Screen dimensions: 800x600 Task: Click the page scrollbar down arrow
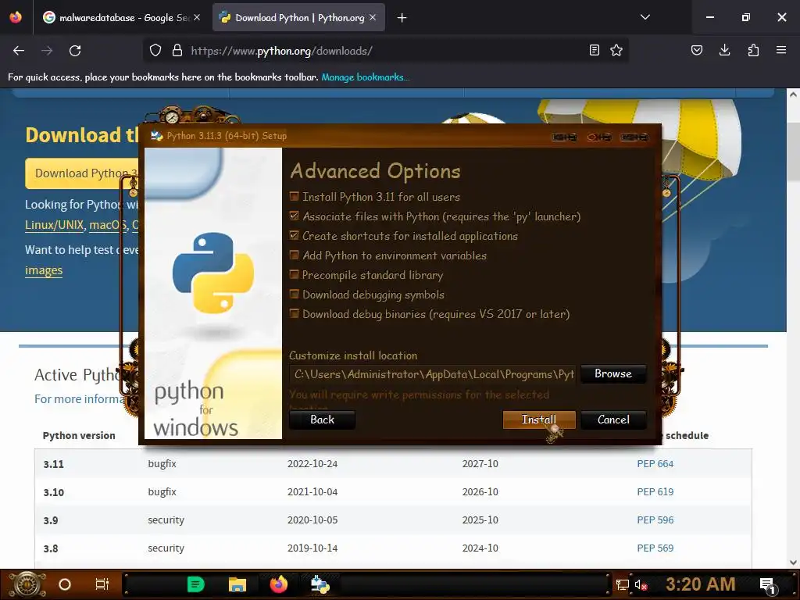[793, 562]
